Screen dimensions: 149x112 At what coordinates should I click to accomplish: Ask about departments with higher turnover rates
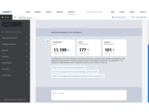(75, 72)
